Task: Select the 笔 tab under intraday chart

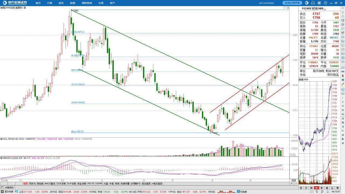Action: pyautogui.click(x=301, y=188)
